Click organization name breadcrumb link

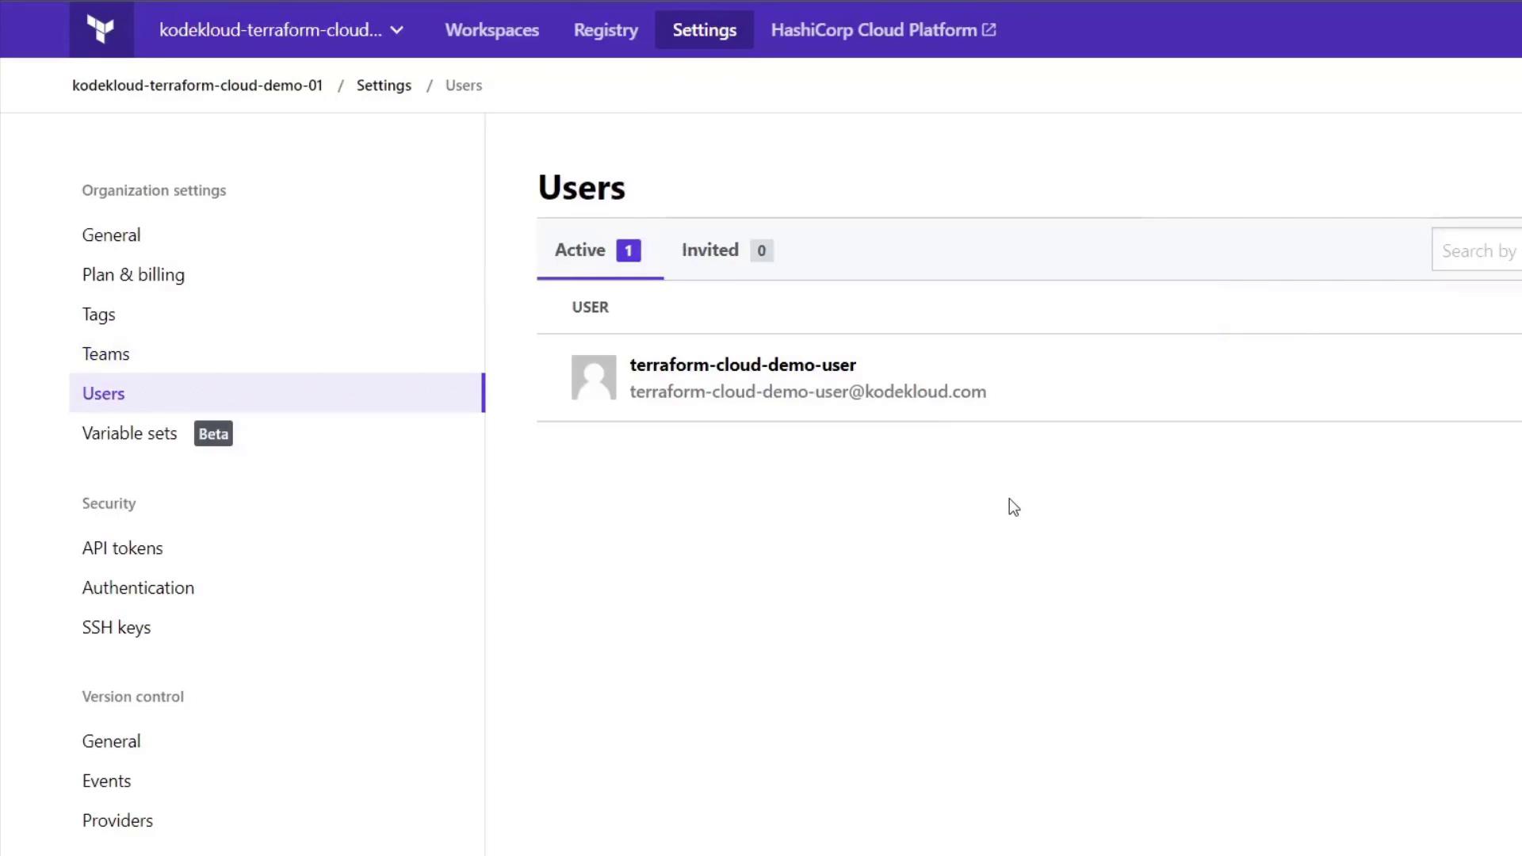(197, 86)
